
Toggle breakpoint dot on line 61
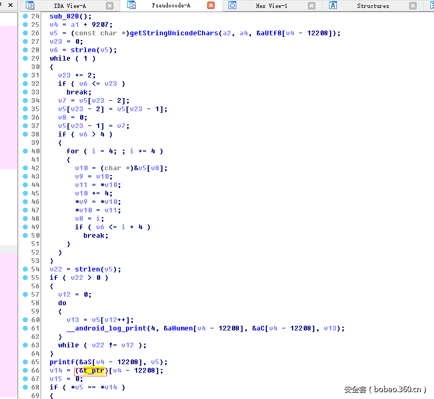tap(25, 328)
